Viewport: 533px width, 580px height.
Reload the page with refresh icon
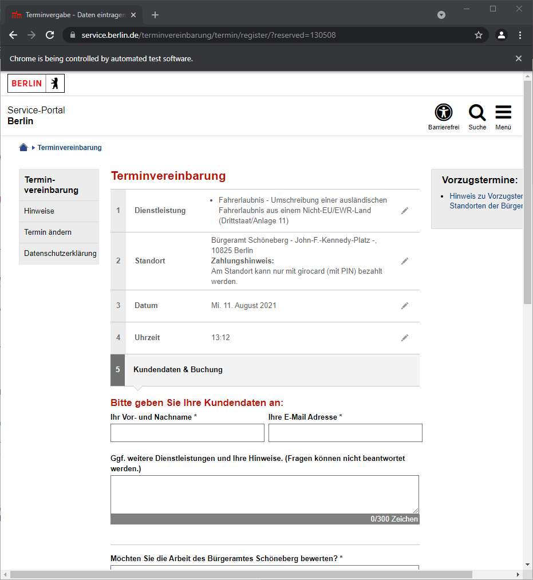click(x=50, y=35)
